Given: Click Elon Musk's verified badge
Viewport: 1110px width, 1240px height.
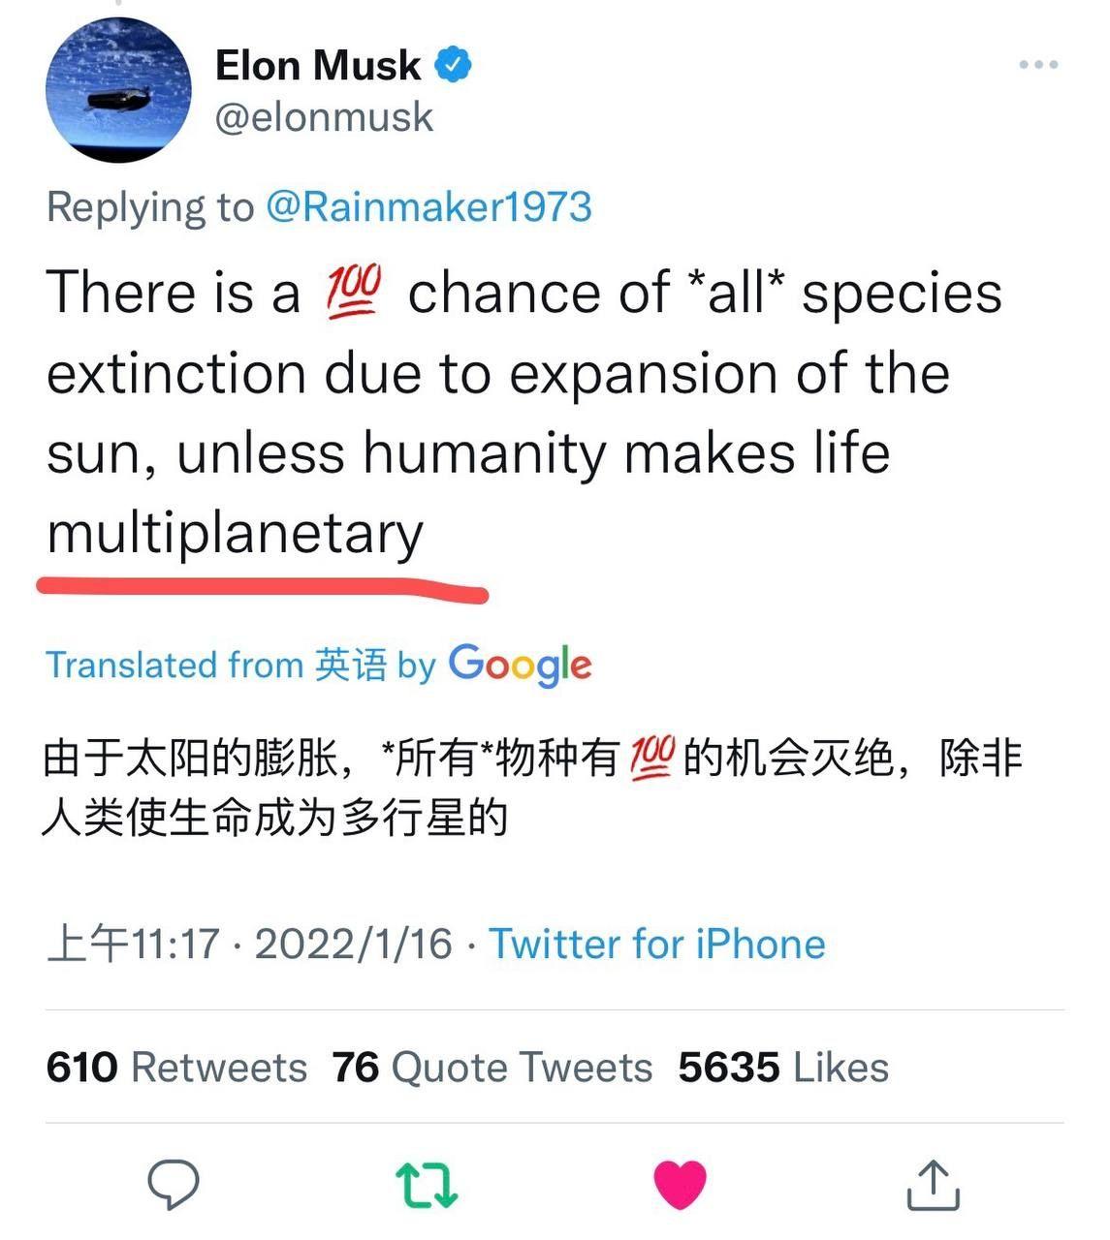Looking at the screenshot, I should coord(452,63).
